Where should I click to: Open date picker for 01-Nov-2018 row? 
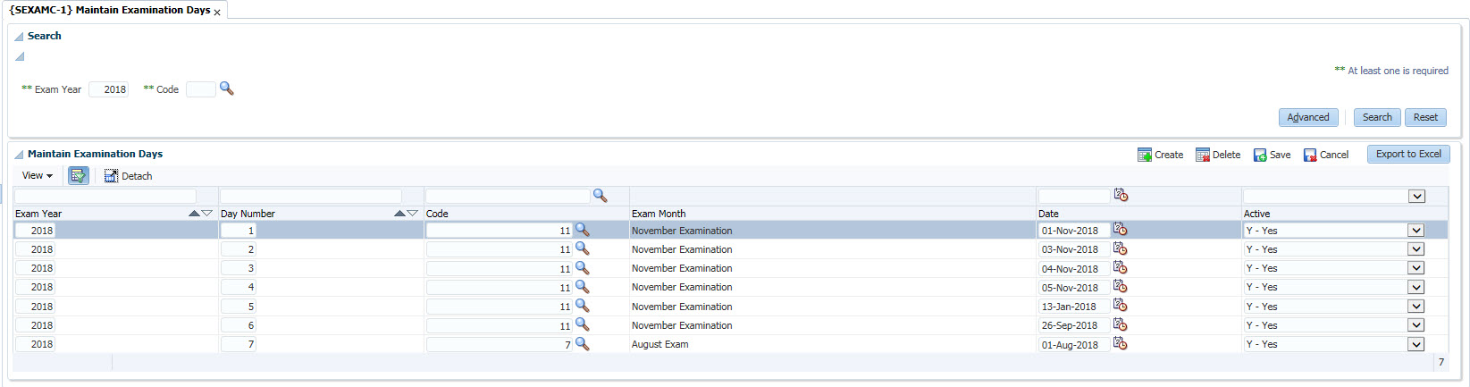(1120, 230)
